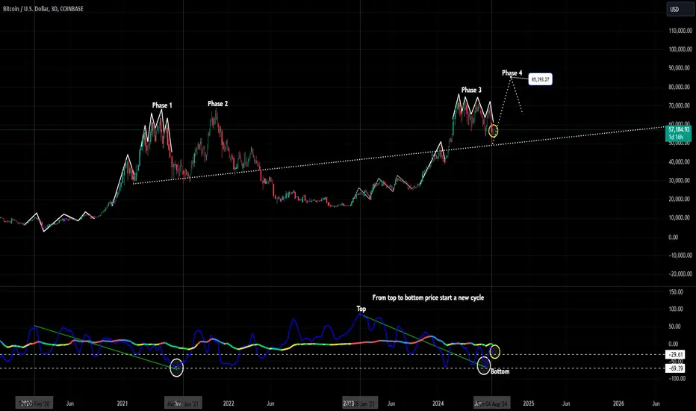The image size is (696, 411).
Task: Click the Feb '20 date marker
Action: coord(34,404)
